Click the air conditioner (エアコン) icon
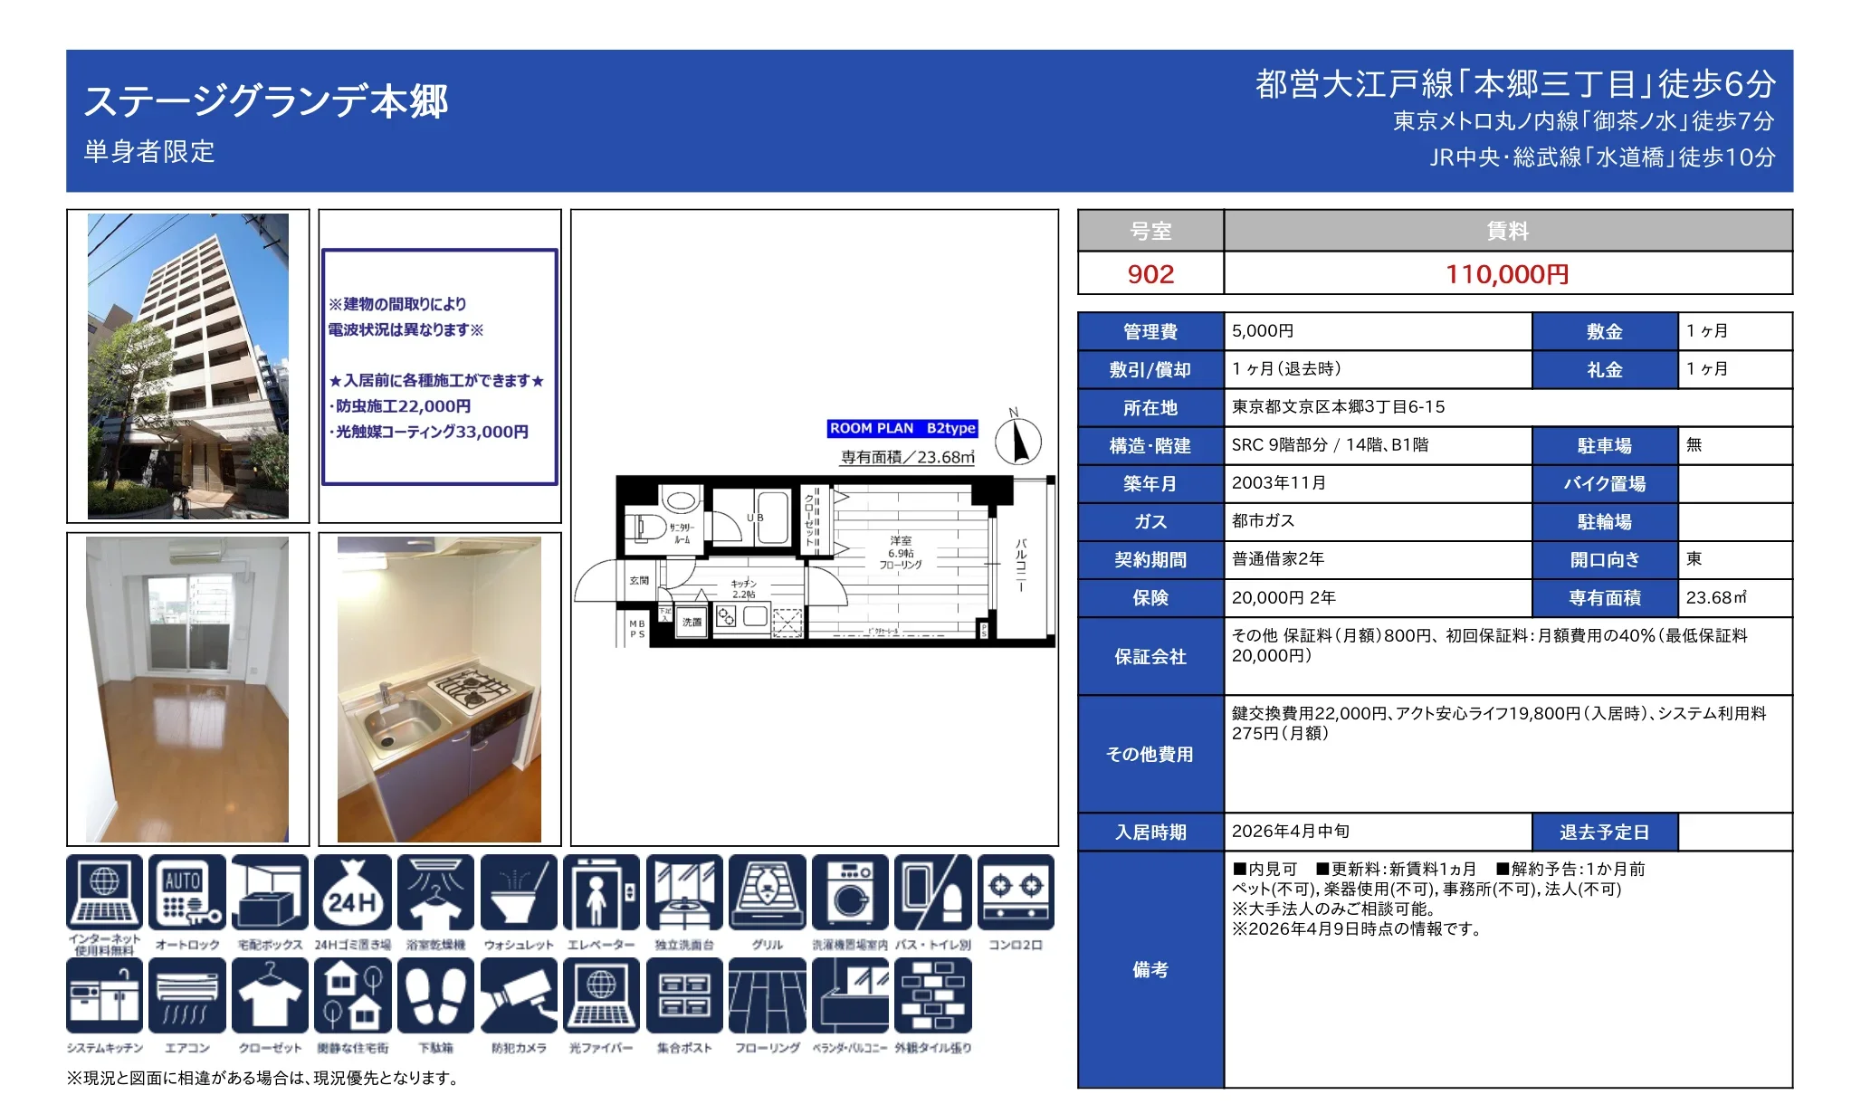The image size is (1861, 1104). tap(186, 995)
